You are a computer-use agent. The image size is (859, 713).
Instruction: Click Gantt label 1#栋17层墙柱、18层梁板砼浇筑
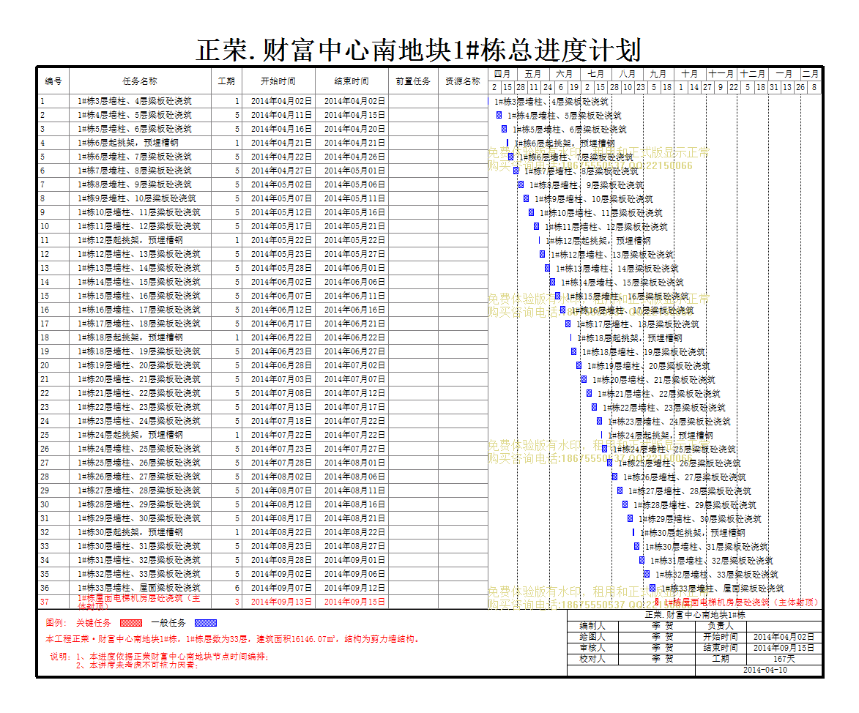pos(639,324)
